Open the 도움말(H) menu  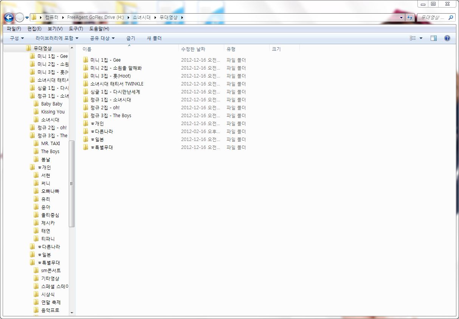[99, 29]
